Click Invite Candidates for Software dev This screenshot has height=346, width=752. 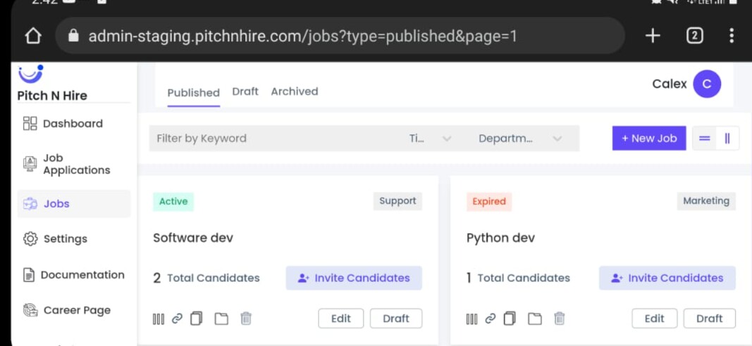point(354,278)
